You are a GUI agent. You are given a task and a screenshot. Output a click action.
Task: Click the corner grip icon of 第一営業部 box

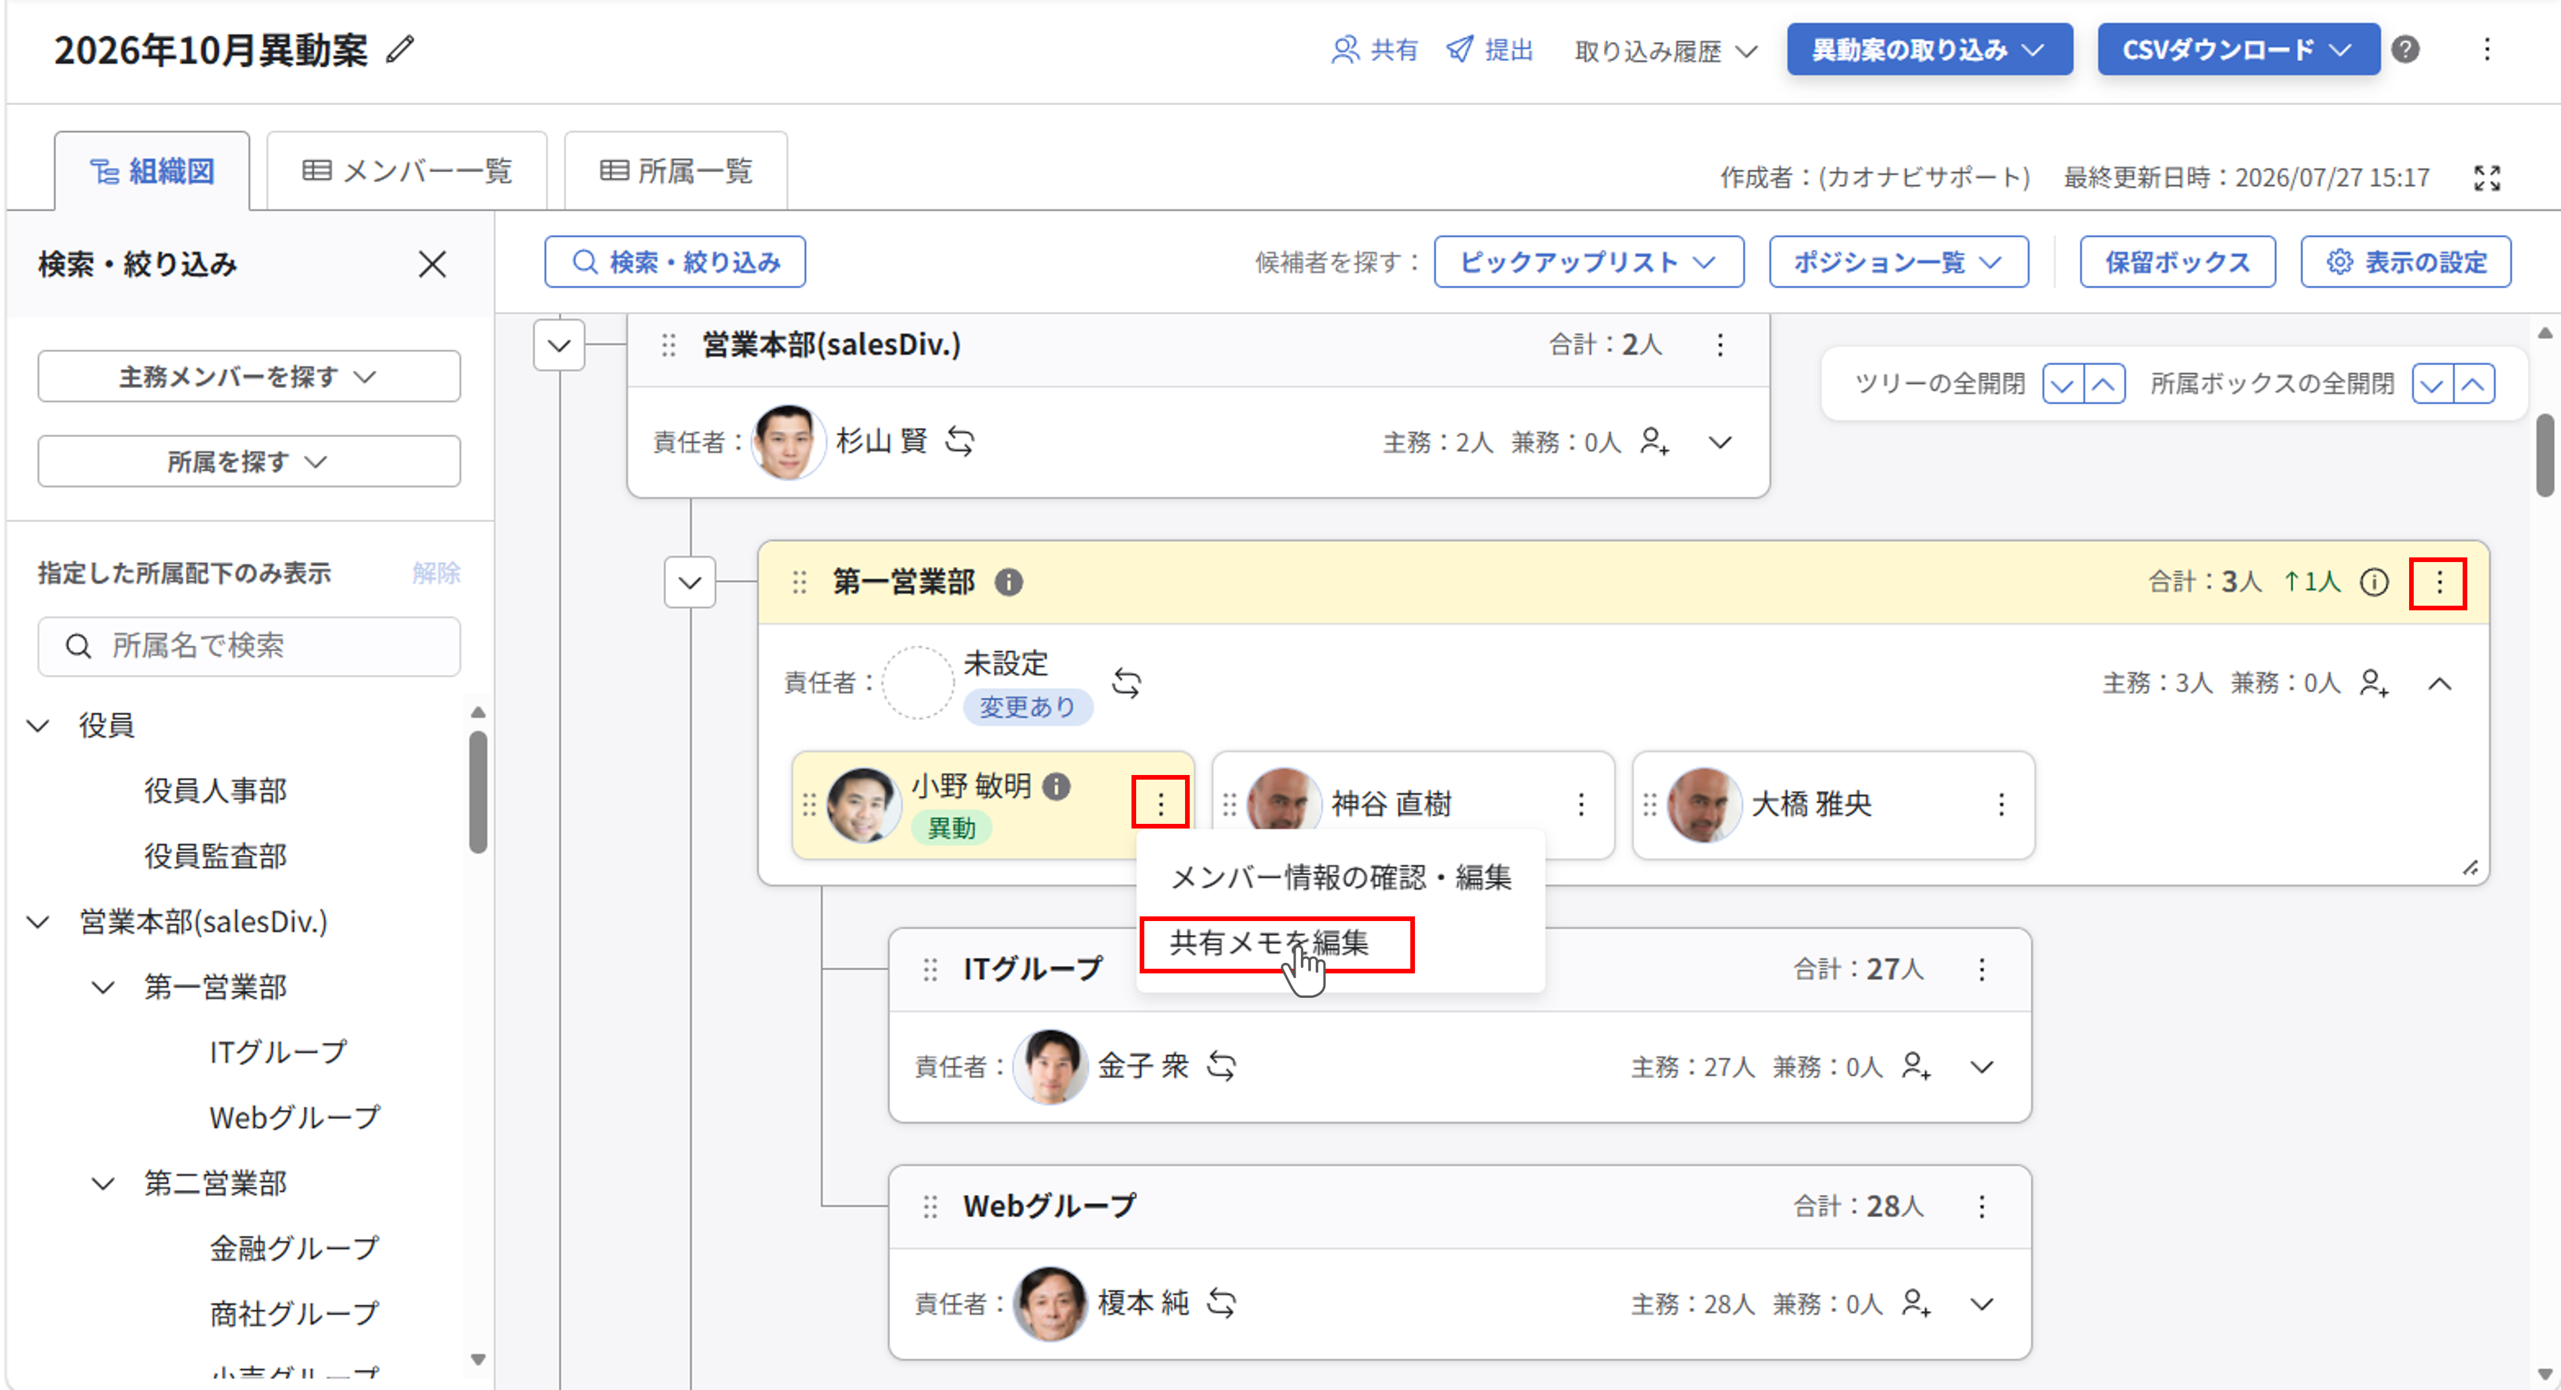tap(2470, 868)
